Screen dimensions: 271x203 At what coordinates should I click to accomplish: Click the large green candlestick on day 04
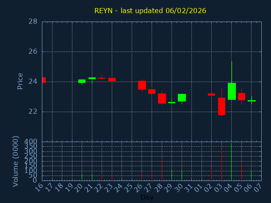click(232, 91)
